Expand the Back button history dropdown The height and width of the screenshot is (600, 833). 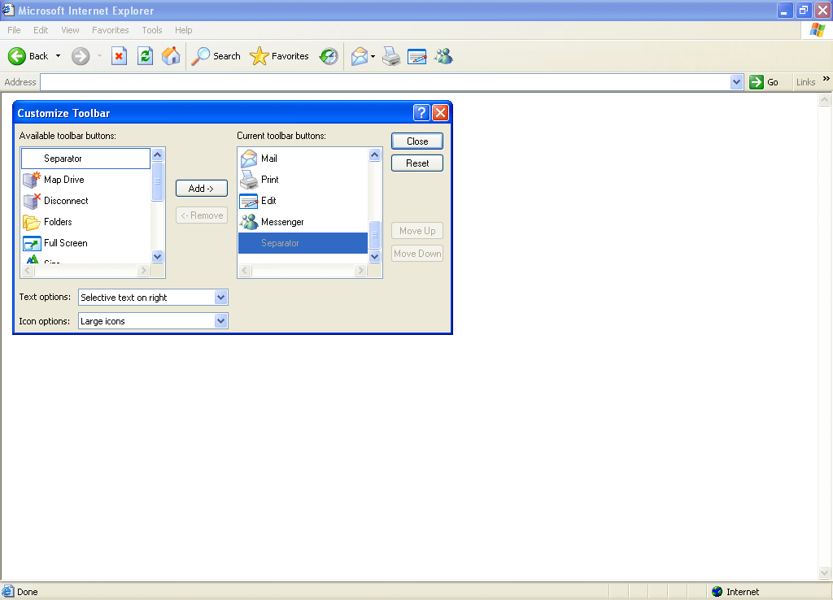[x=58, y=56]
